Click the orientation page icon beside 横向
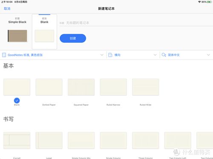 coord(110,55)
